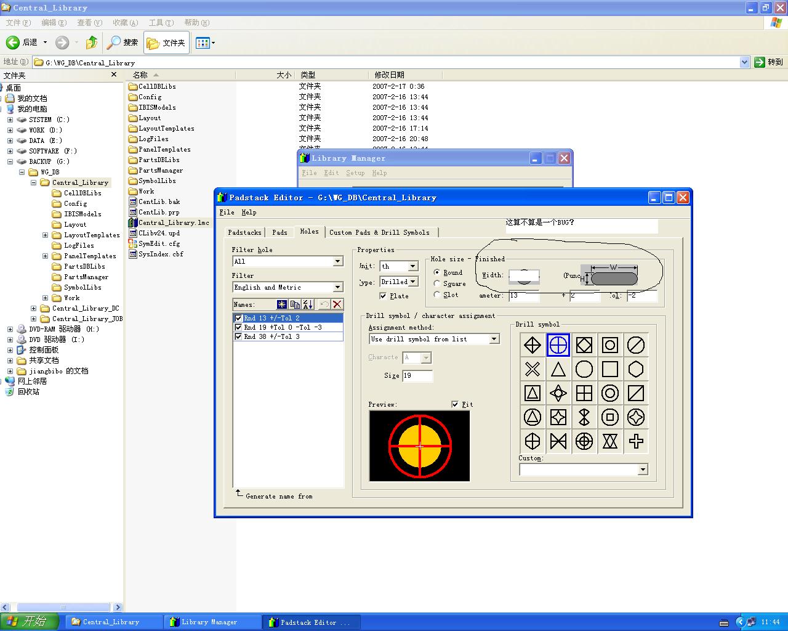Delete hole with the red X icon
The width and height of the screenshot is (788, 631).
tap(337, 304)
